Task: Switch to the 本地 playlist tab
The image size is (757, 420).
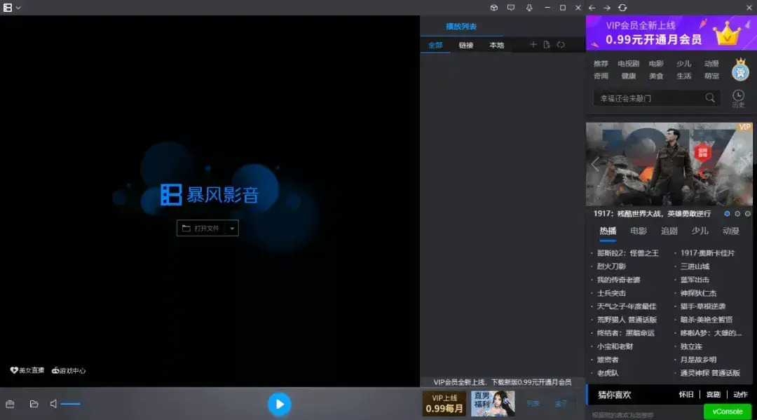Action: tap(496, 45)
